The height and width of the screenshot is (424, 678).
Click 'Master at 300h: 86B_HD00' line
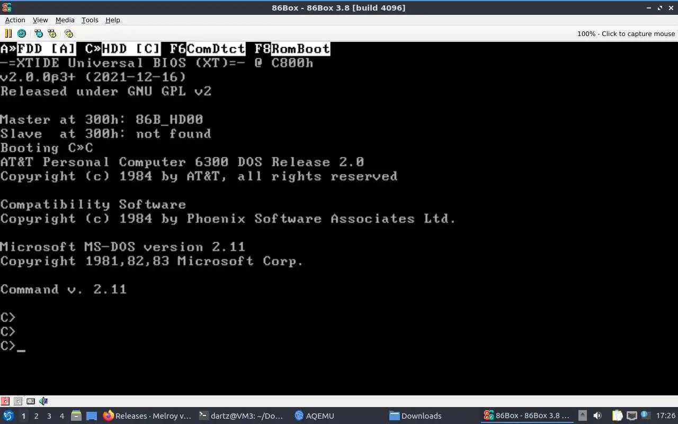[102, 120]
